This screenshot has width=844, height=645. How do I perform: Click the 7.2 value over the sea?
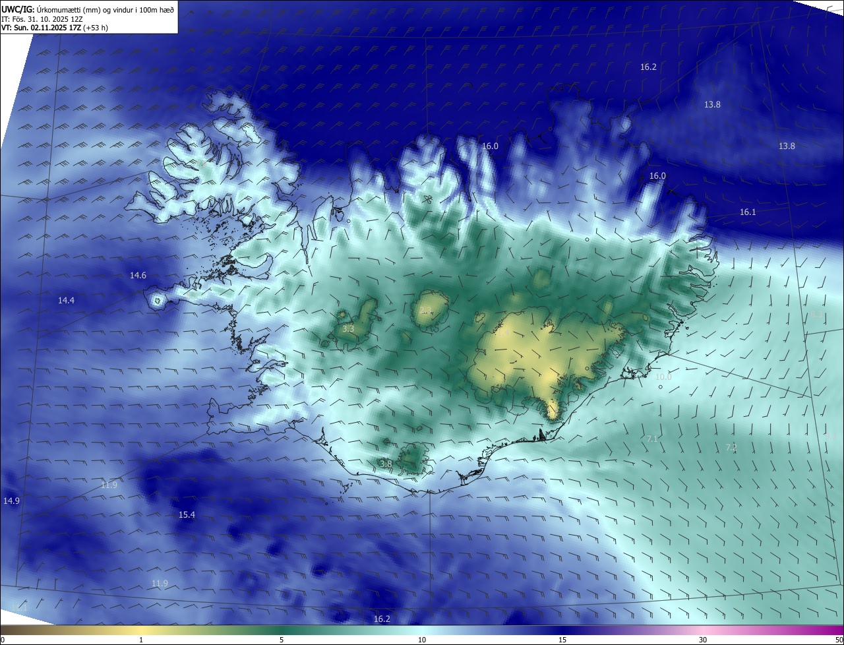pyautogui.click(x=731, y=447)
